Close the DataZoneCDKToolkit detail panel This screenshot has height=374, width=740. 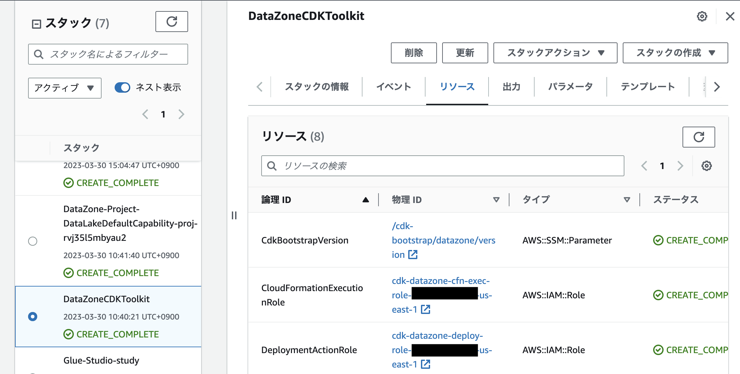pyautogui.click(x=730, y=16)
